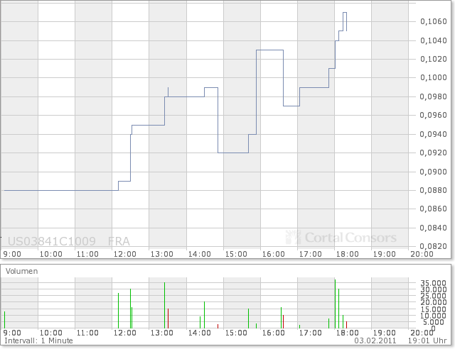Click the 0,0960 price axis label
Viewport: 455px width, 349px height.
point(433,116)
